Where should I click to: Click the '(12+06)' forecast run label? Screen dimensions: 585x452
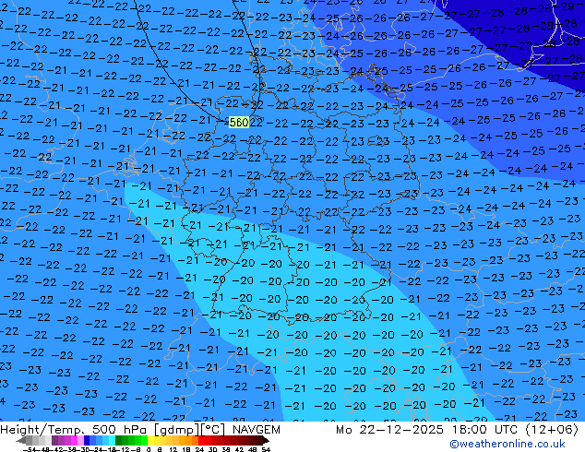[552, 430]
